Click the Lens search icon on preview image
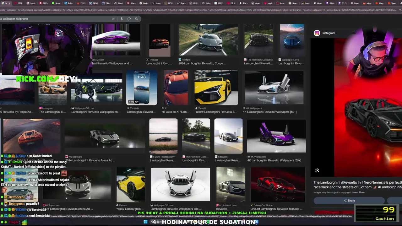Viewport: 402px width, 226px height. (x=317, y=170)
